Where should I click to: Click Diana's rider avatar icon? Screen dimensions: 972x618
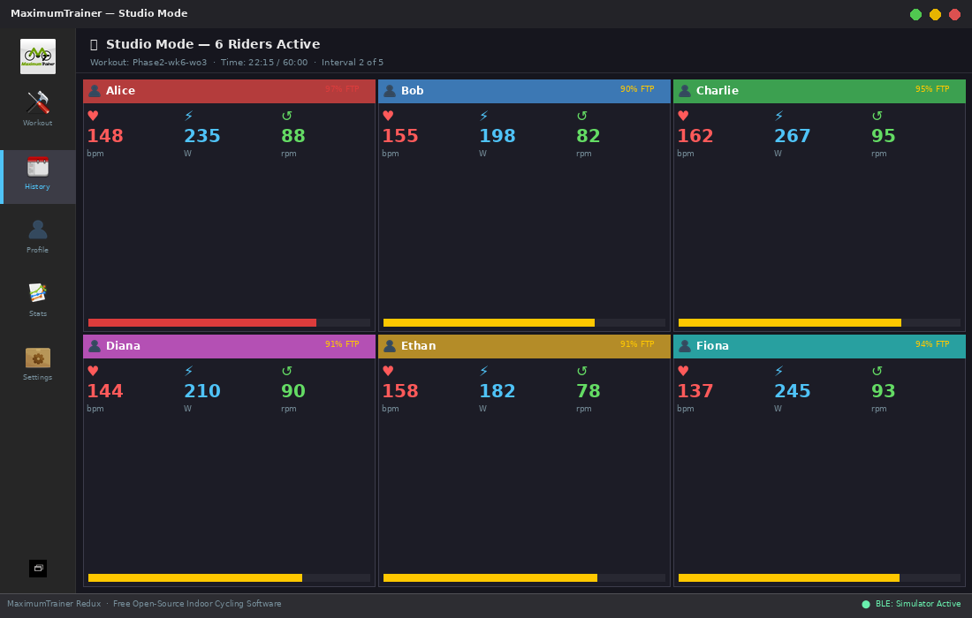pyautogui.click(x=95, y=346)
